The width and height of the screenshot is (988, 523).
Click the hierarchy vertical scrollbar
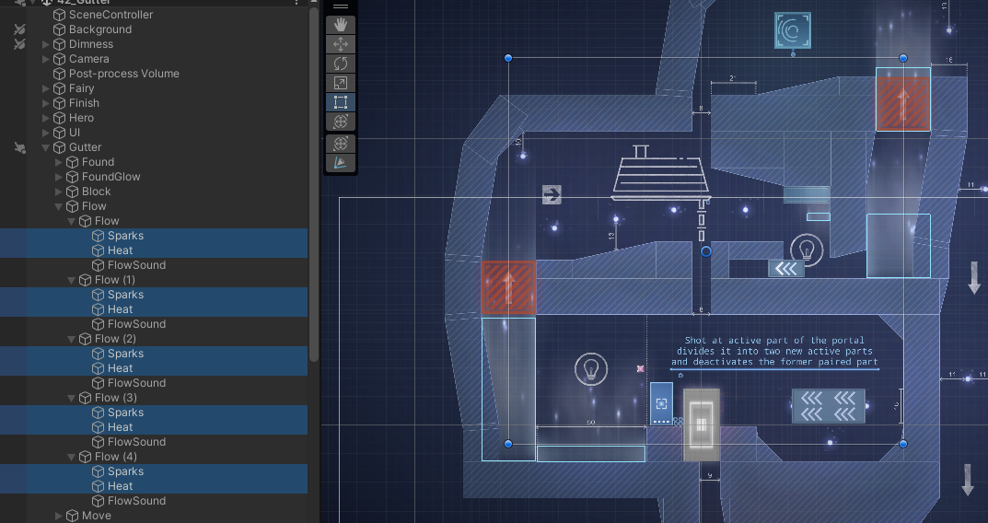click(x=314, y=185)
